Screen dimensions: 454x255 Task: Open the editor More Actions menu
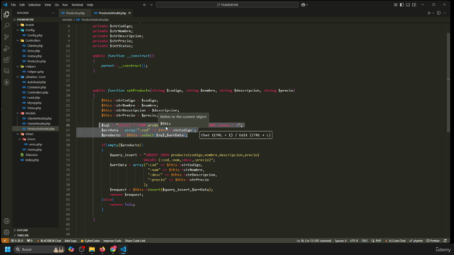click(x=445, y=13)
